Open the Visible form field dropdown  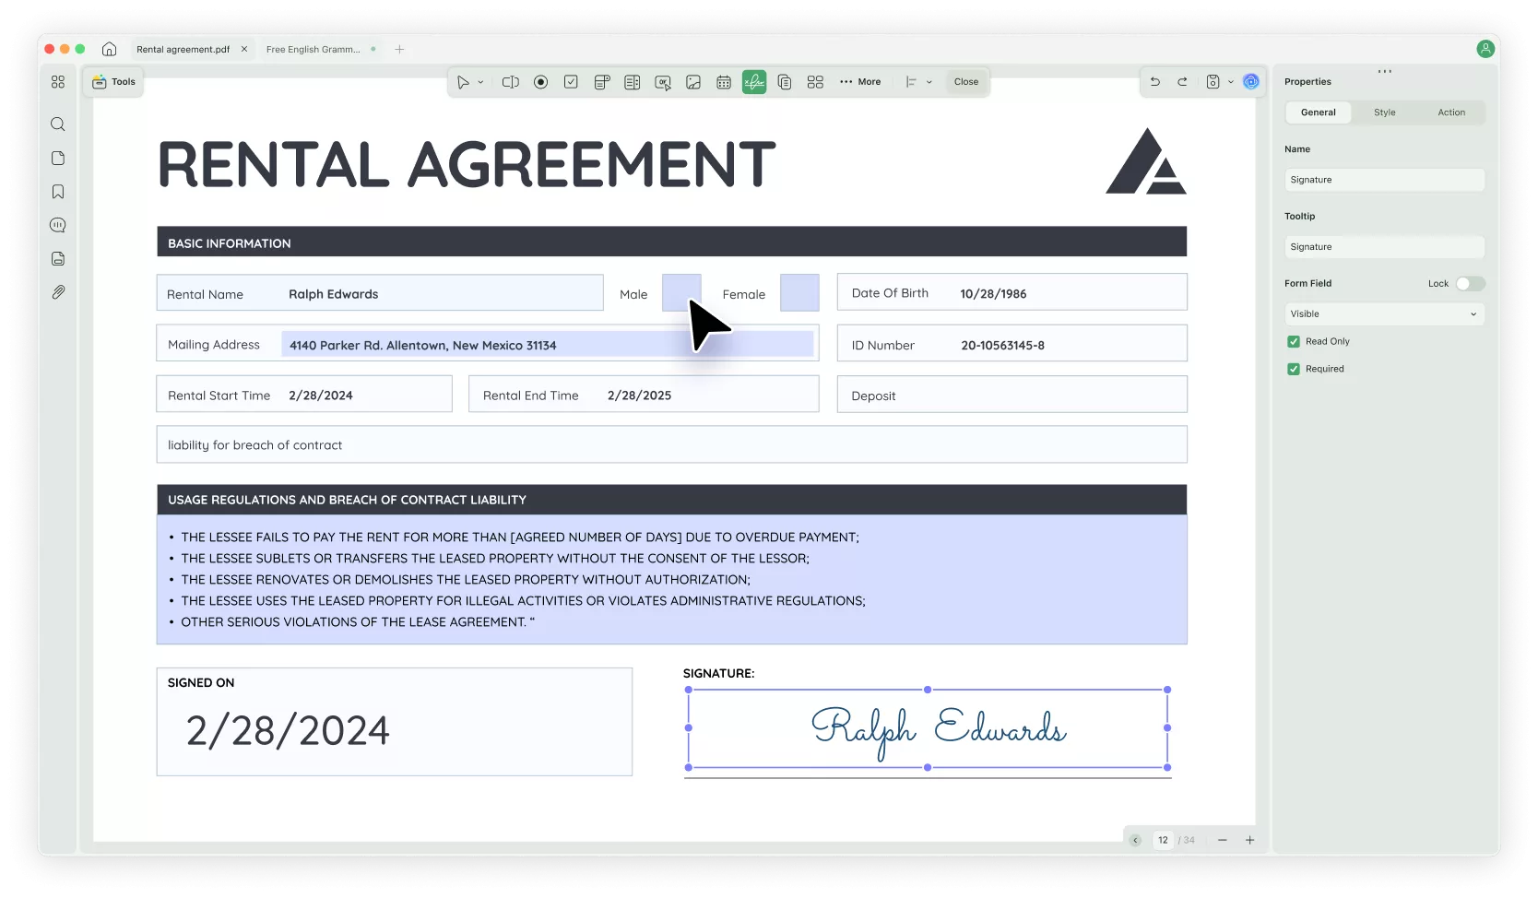(1384, 313)
